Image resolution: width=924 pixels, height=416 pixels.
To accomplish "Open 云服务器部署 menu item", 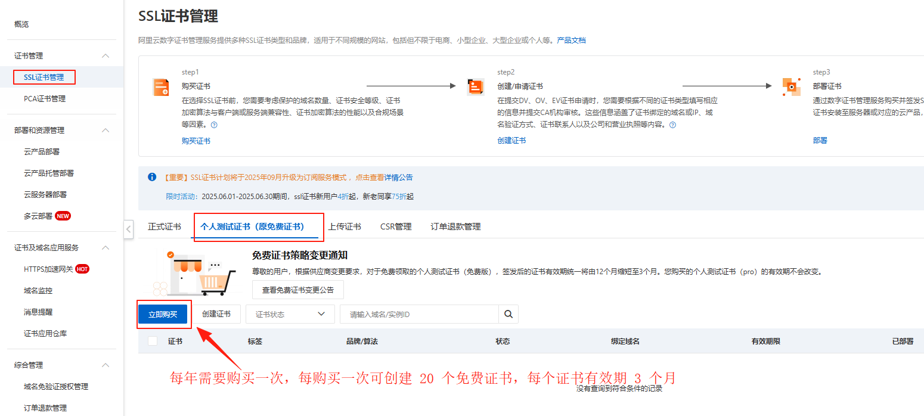I will click(45, 195).
